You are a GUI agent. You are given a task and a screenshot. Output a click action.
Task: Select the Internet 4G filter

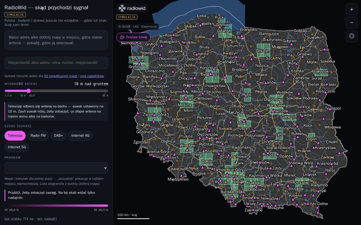tap(80, 136)
